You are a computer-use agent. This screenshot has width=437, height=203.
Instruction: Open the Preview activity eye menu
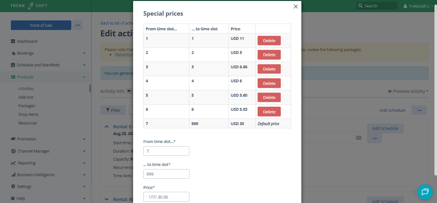tap(408, 91)
